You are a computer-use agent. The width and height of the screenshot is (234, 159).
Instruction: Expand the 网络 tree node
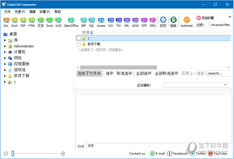pos(5,58)
